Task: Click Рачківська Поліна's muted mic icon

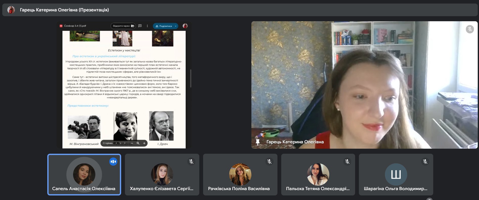Action: 269,161
